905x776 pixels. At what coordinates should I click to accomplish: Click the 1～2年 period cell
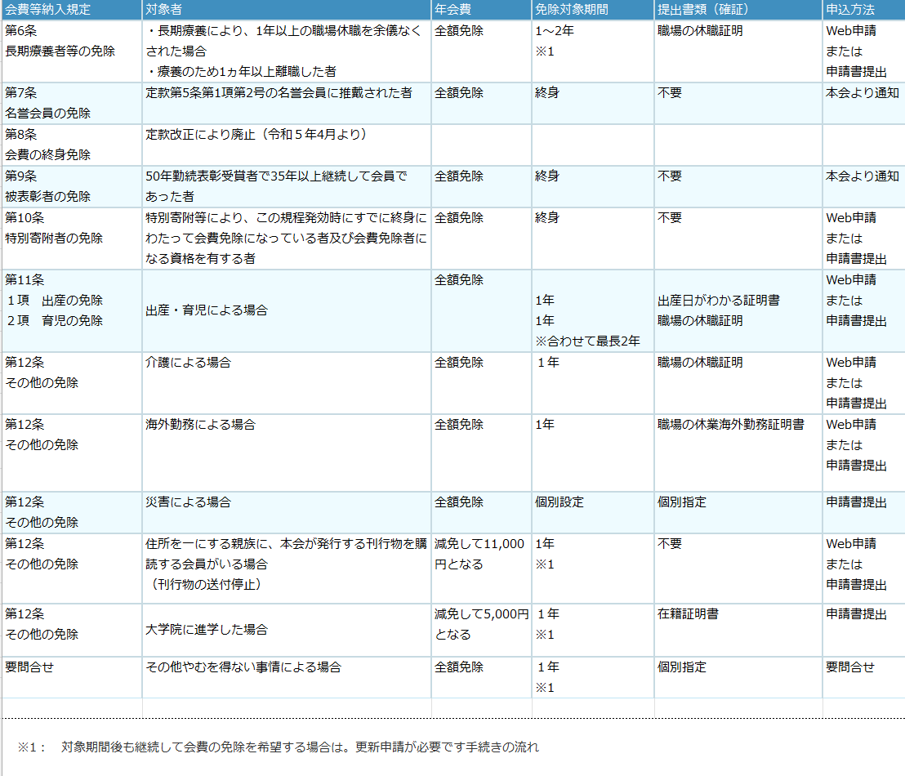pos(555,30)
